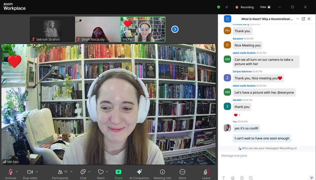Open the React heart menu
The height and width of the screenshot is (180, 316).
(x=101, y=174)
